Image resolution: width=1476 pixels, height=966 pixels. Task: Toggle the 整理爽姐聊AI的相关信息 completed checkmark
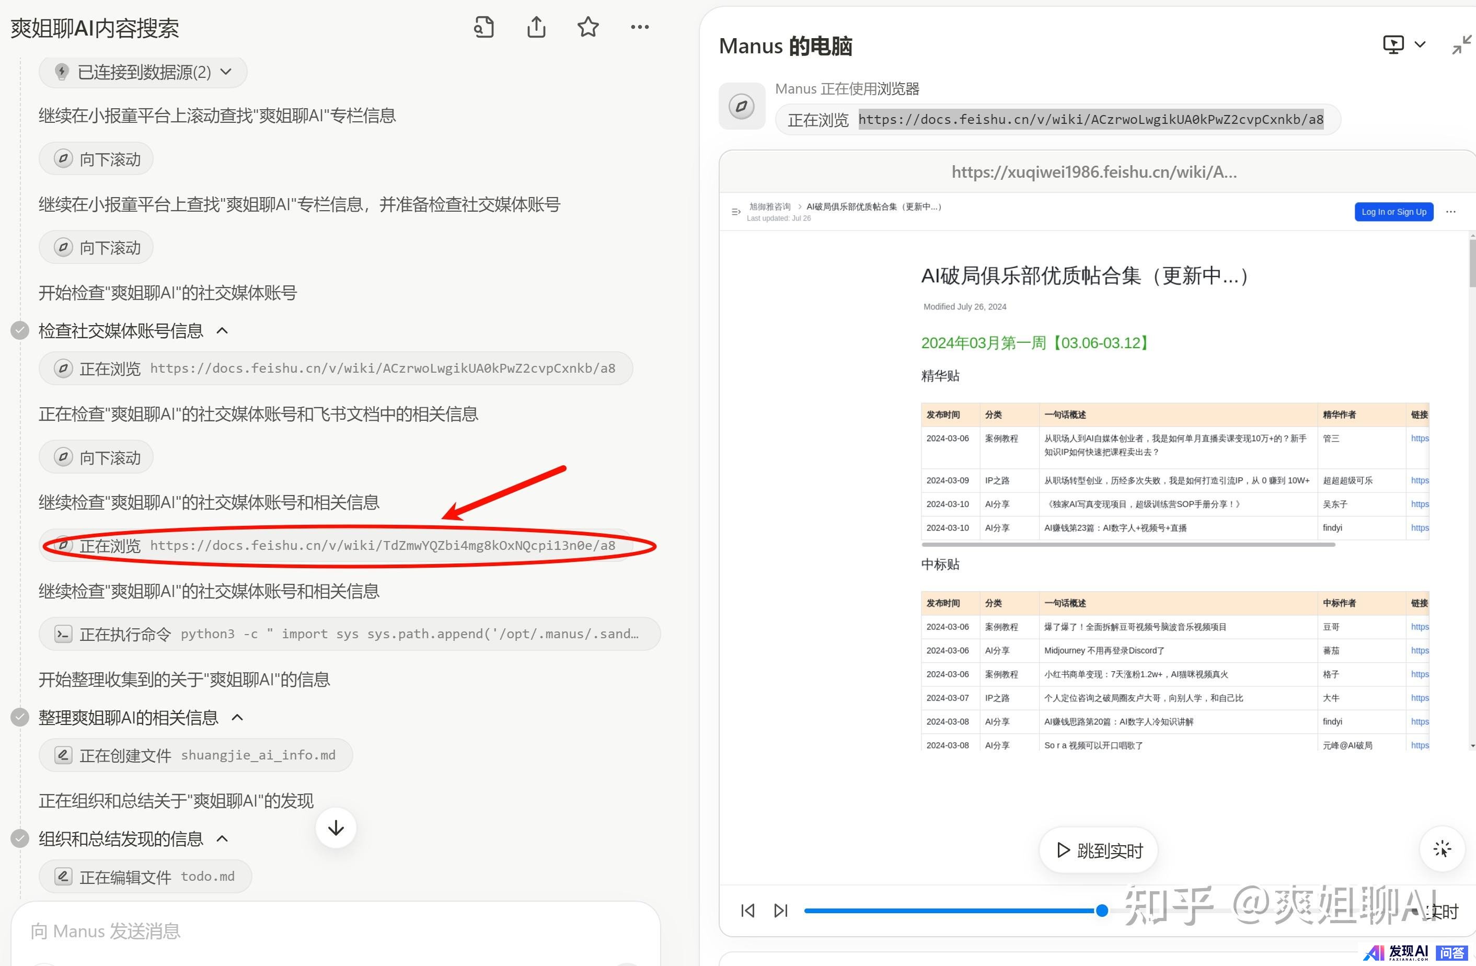tap(20, 718)
